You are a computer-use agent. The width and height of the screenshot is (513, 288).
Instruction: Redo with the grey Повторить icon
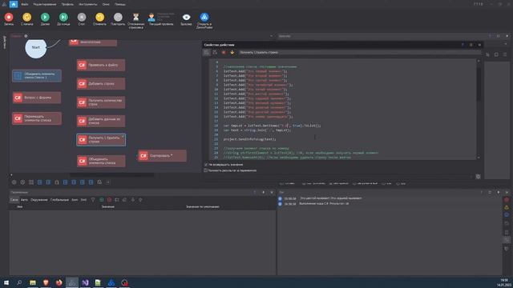(x=118, y=17)
